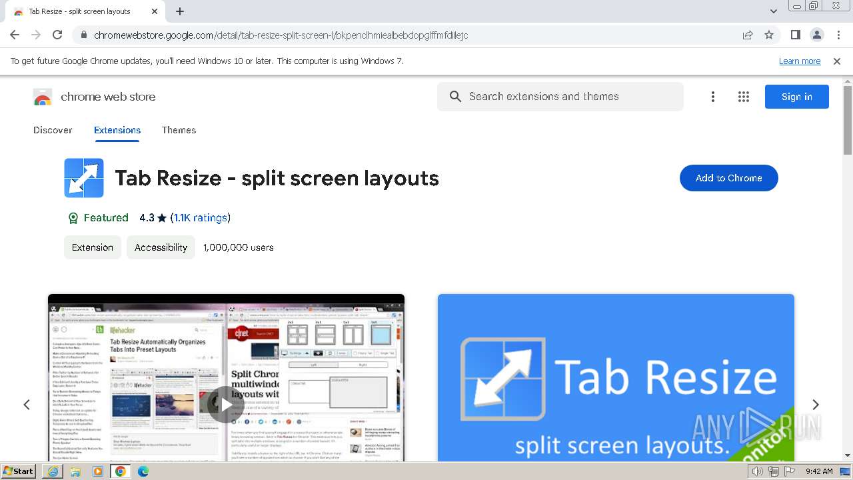Open the media player taskbar icon
Screen dimensions: 853x480
tap(98, 471)
